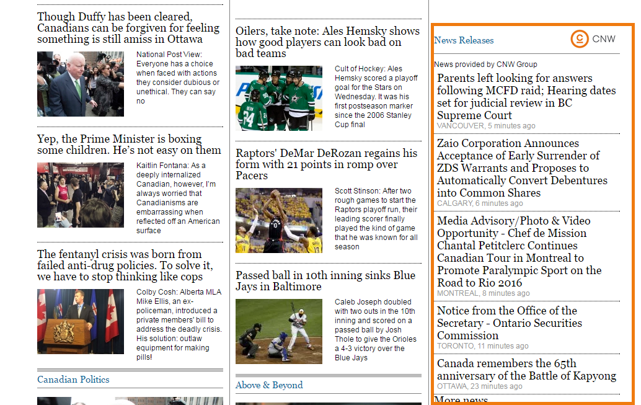Screen dimensions: 641x405
Task: Click the 'OTTAWA, 23 minutes ago' timestamp
Action: [x=480, y=386]
